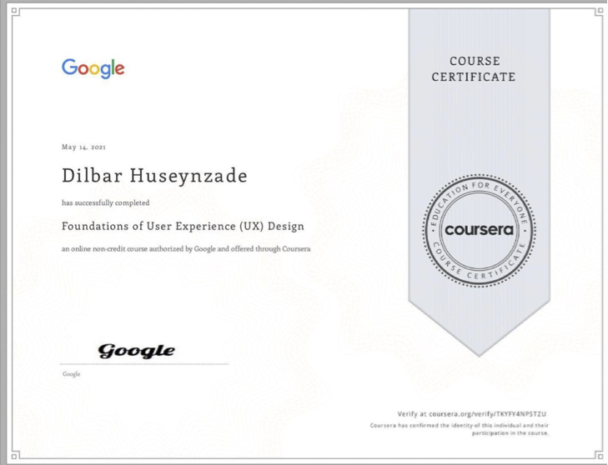Select the name Dilbar Huseynzade

click(x=154, y=176)
